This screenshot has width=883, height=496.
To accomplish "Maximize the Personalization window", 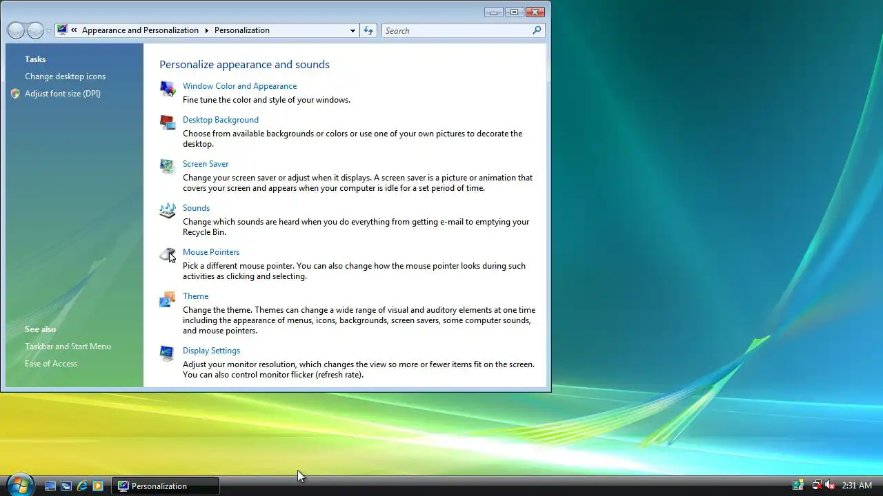I will 514,12.
